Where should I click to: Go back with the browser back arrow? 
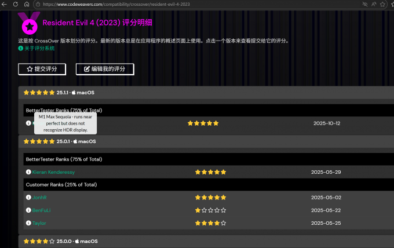[x=4, y=4]
